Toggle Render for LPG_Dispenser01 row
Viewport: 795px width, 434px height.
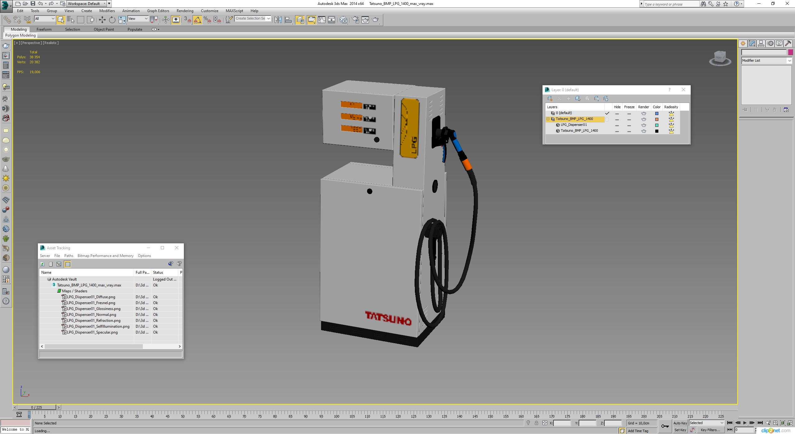point(644,125)
